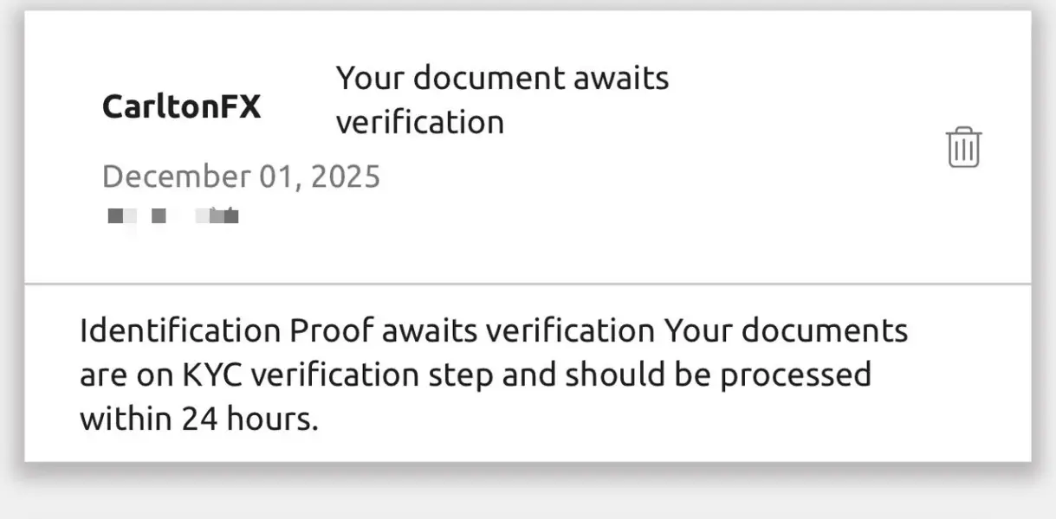Click the 'Your document awaits' heading line
Viewport: 1056px width, 519px height.
coord(502,78)
